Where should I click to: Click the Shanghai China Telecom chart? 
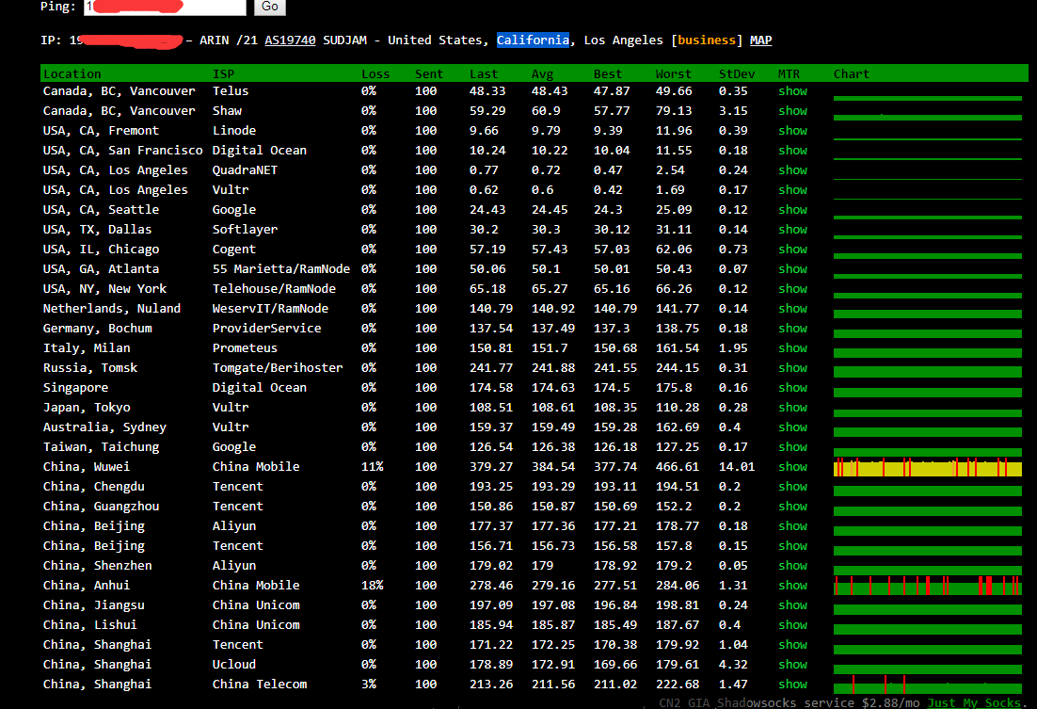(x=927, y=685)
